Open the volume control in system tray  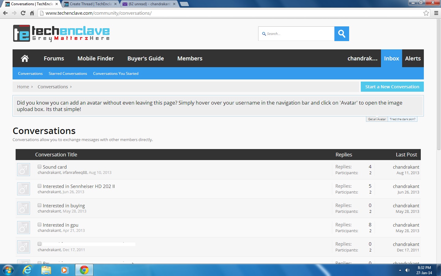pyautogui.click(x=407, y=270)
